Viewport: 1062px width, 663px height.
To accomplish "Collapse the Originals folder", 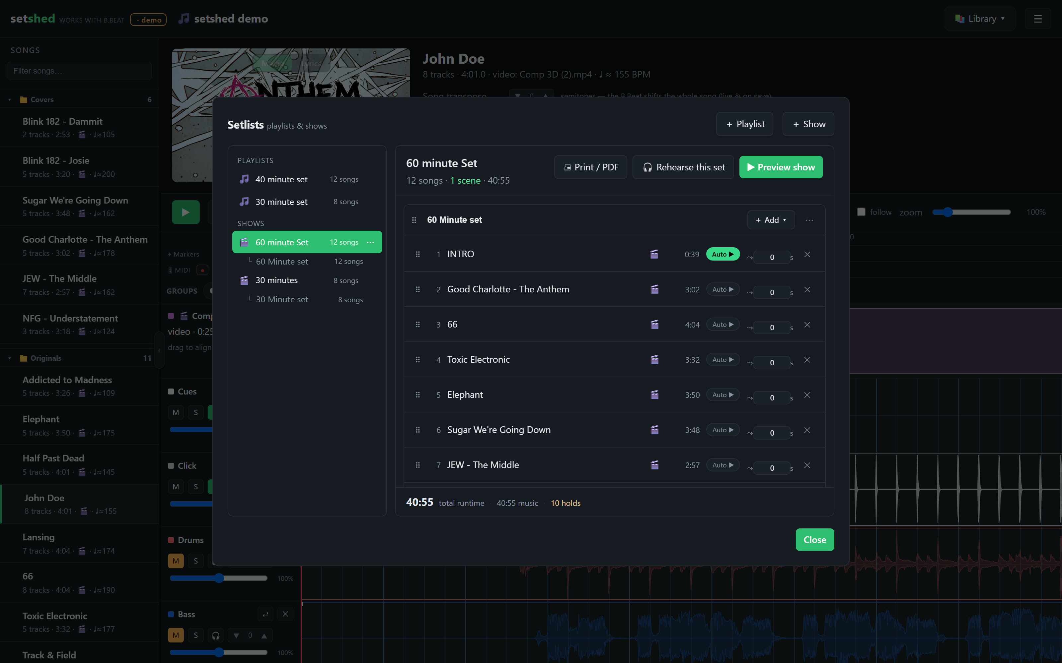I will [10, 358].
